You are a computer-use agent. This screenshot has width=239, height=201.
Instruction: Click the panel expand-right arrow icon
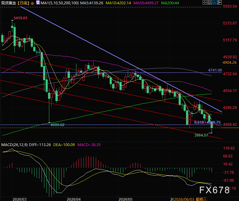tap(220, 2)
